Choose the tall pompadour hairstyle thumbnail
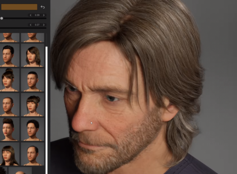The image size is (237, 174). (x=9, y=129)
